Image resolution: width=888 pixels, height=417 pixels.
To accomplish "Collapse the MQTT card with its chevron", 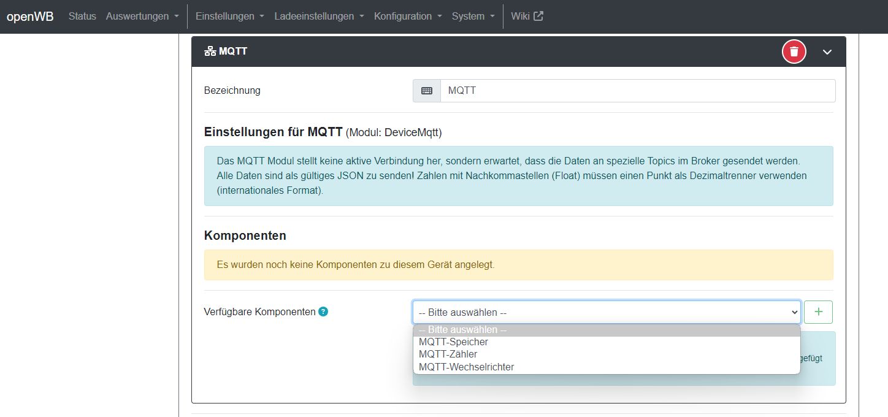I will (x=827, y=52).
